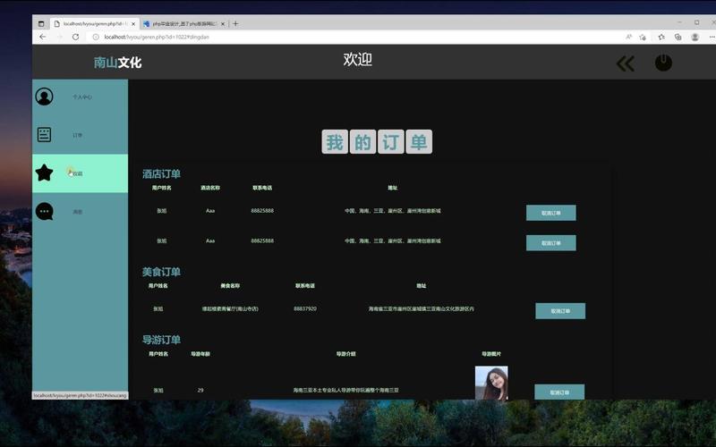The image size is (716, 447).
Task: Cancel the second hotel order row
Action: pos(551,243)
